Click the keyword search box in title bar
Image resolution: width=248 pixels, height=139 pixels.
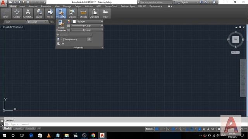156,2
